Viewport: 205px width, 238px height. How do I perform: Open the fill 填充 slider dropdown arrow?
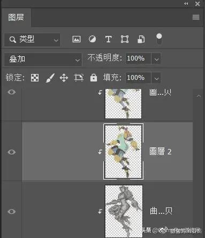[x=156, y=78]
